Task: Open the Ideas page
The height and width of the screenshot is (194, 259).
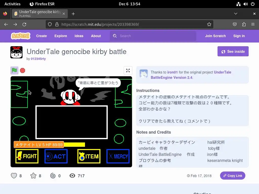Action: click(79, 36)
